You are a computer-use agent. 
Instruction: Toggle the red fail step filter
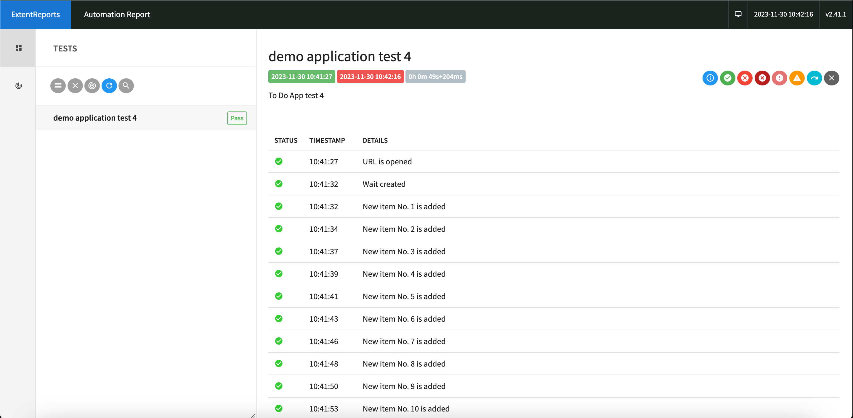point(745,78)
